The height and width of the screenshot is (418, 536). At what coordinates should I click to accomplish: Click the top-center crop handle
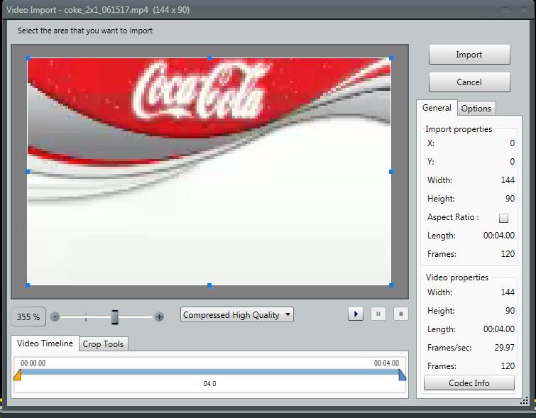[x=209, y=58]
